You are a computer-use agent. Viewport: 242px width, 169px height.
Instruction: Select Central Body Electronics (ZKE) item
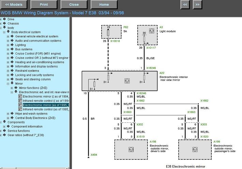35,118
